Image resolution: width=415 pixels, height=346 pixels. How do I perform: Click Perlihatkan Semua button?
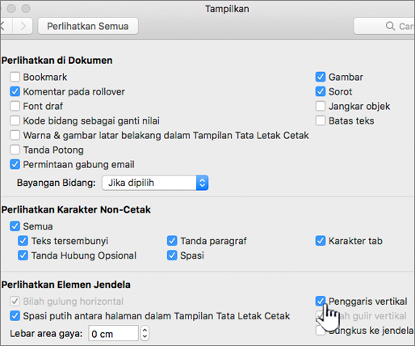pos(88,26)
